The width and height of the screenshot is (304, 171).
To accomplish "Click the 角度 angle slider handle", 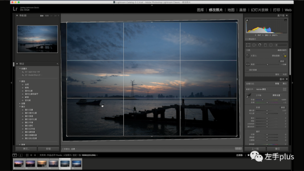I will [x=267, y=64].
